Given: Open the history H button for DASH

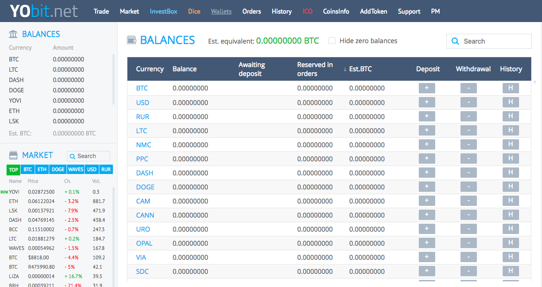Looking at the screenshot, I should click(511, 173).
